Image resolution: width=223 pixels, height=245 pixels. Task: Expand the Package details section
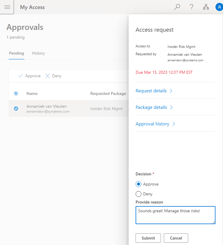tap(152, 107)
